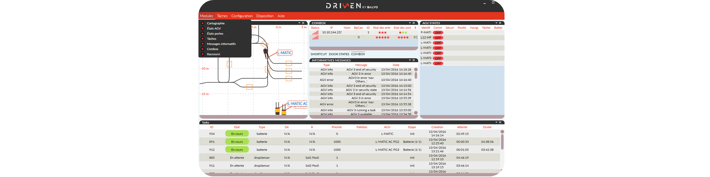Screen dimensions: 710x177
Task: Open the AGV States panel dropdown arrow
Action: (496, 23)
